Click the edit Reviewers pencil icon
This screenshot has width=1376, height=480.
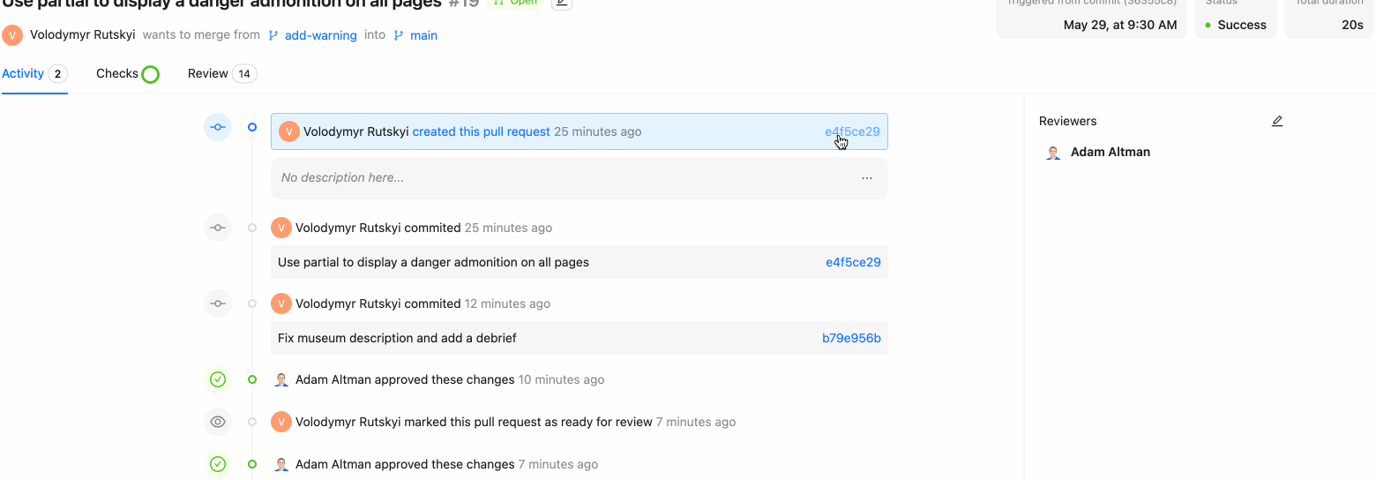[1277, 121]
